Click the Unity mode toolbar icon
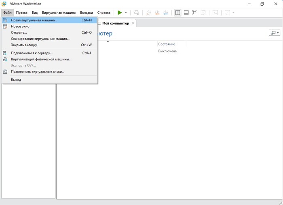 [x=203, y=12]
